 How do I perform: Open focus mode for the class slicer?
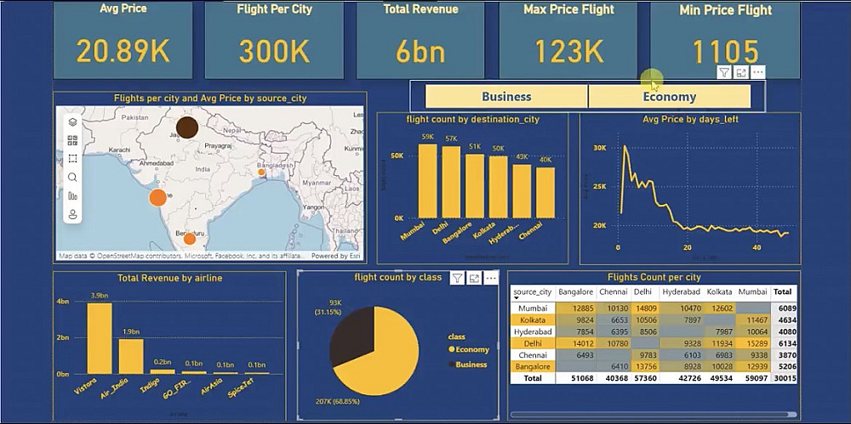click(x=741, y=73)
